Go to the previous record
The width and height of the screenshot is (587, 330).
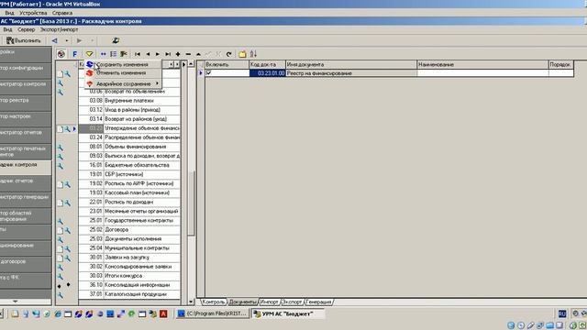148,54
